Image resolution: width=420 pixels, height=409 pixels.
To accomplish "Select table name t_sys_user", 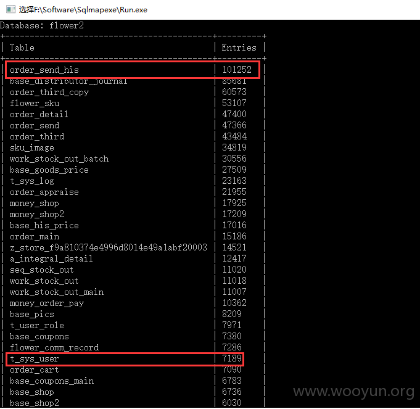I will tap(35, 359).
